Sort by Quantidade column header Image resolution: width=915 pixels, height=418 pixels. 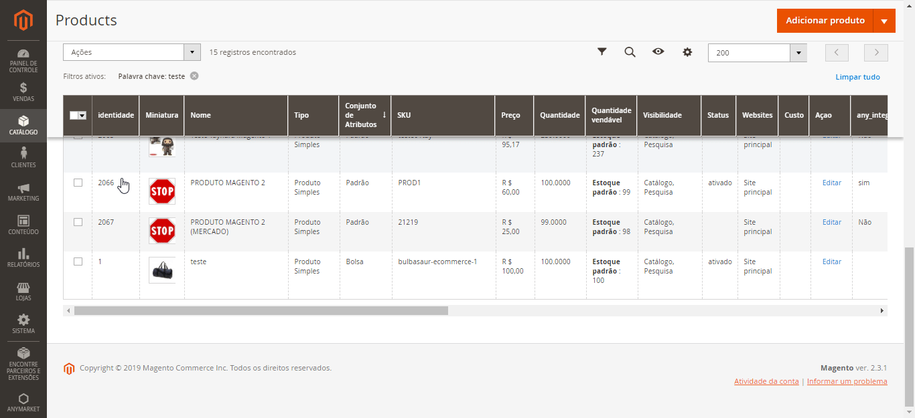click(559, 115)
